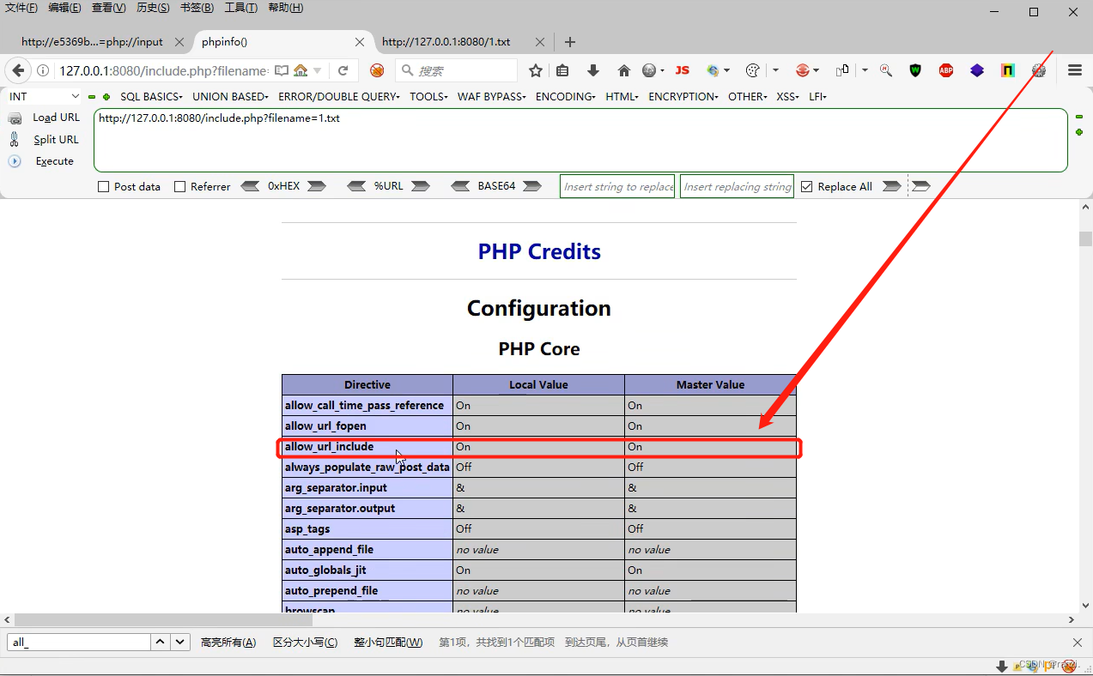Click the reader view icon in address bar

(282, 70)
